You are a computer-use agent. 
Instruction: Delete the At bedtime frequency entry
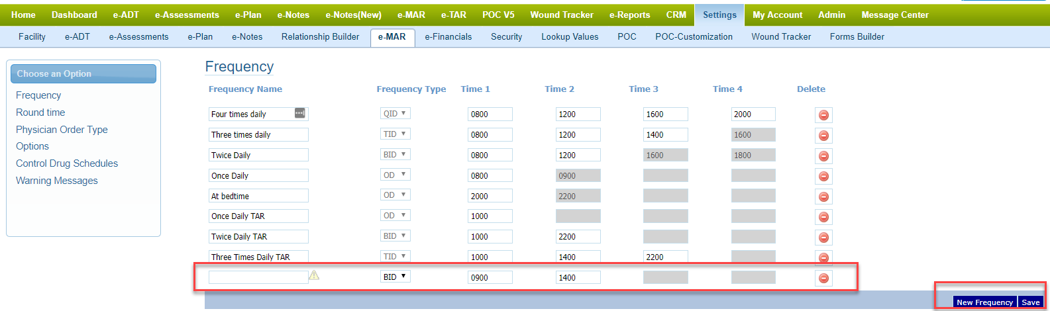tap(823, 197)
